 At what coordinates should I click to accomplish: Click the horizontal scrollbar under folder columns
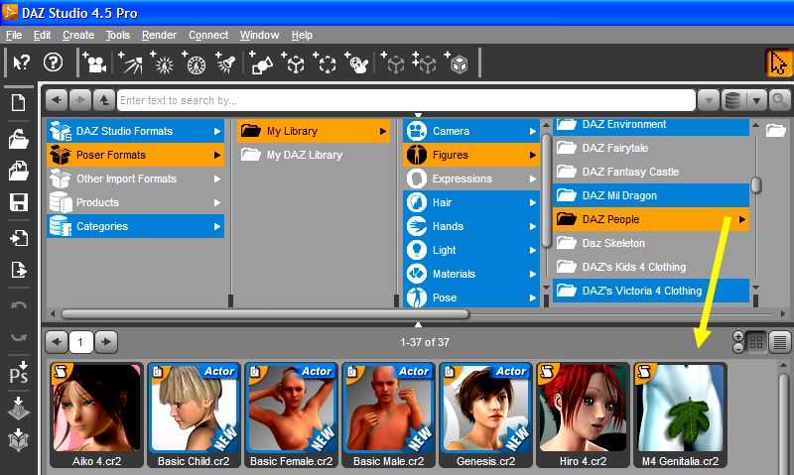265,314
